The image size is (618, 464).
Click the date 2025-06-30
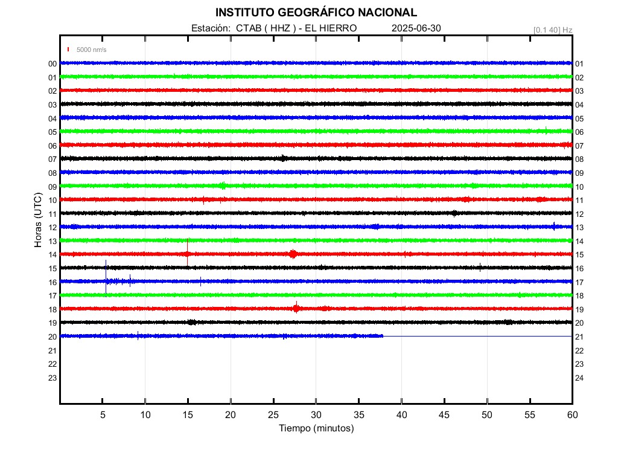(x=416, y=28)
